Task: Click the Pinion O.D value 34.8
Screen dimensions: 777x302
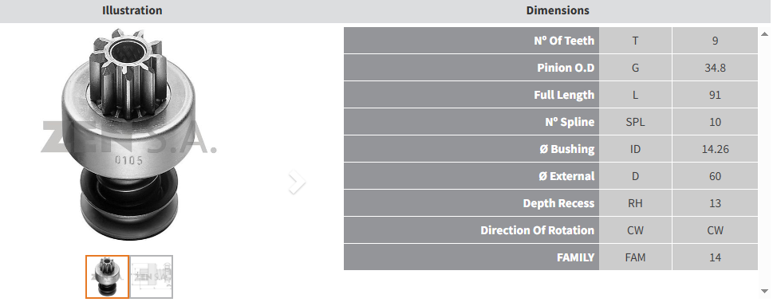Action: click(715, 68)
